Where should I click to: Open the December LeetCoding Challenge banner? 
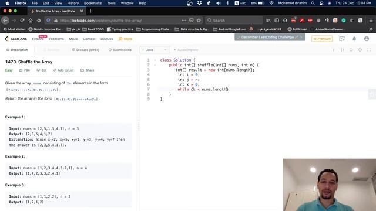point(270,37)
